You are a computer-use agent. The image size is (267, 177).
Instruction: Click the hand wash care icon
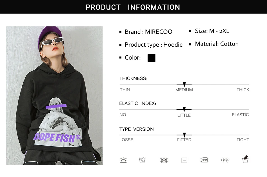[245, 159]
